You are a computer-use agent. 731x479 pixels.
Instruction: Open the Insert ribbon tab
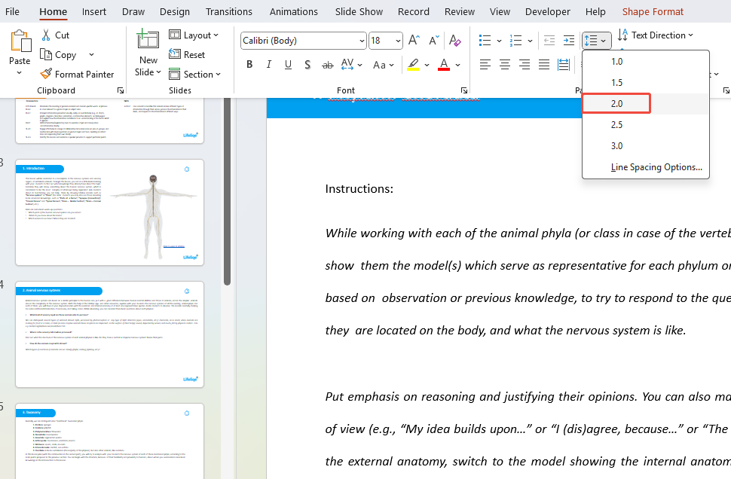click(93, 11)
